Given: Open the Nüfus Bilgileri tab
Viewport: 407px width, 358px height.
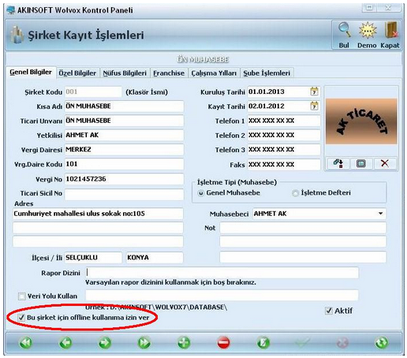Looking at the screenshot, I should pyautogui.click(x=125, y=73).
